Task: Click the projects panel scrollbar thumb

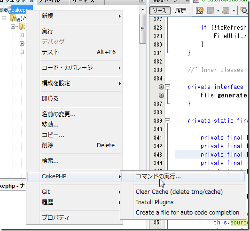Action: pos(142,29)
